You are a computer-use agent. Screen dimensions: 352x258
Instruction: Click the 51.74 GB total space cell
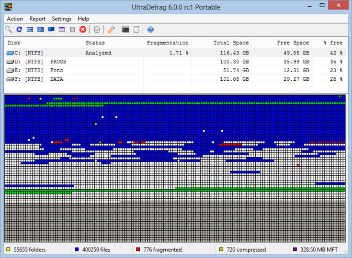pyautogui.click(x=236, y=71)
